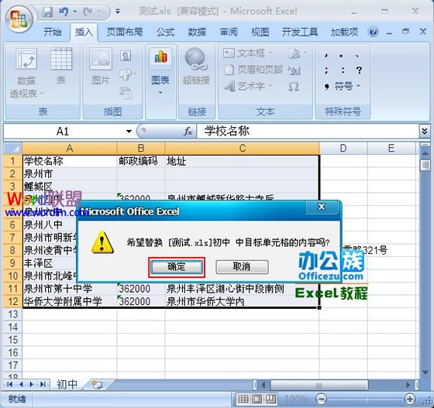Switch to the 开始 ribbon tab
434x408 pixels.
point(53,33)
